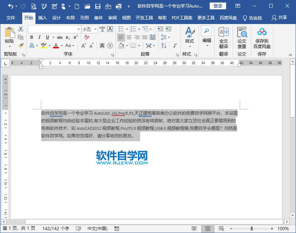Toggle subscript formatting

point(67,37)
